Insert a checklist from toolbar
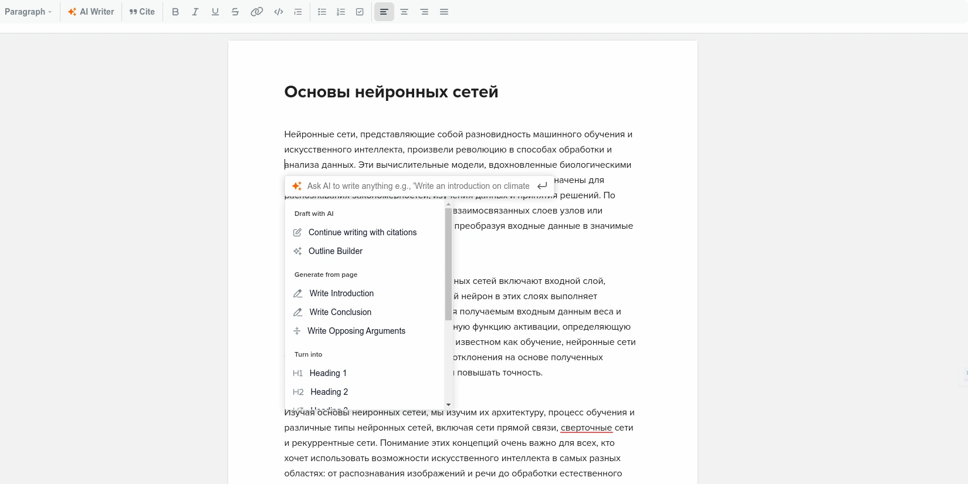Screen dimensions: 968x484 360,12
